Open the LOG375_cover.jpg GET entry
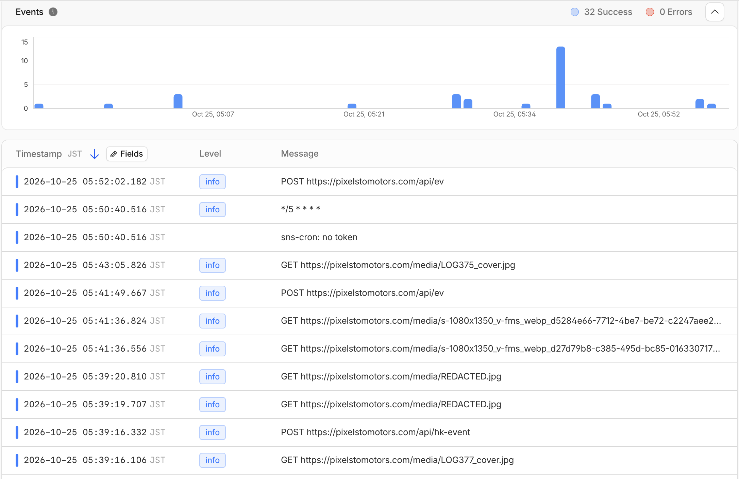739x479 pixels. (x=398, y=265)
